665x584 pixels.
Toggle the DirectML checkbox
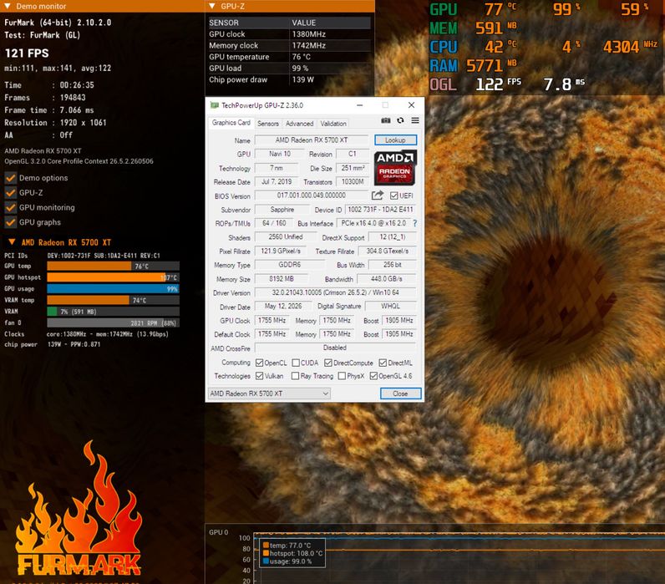tap(383, 363)
